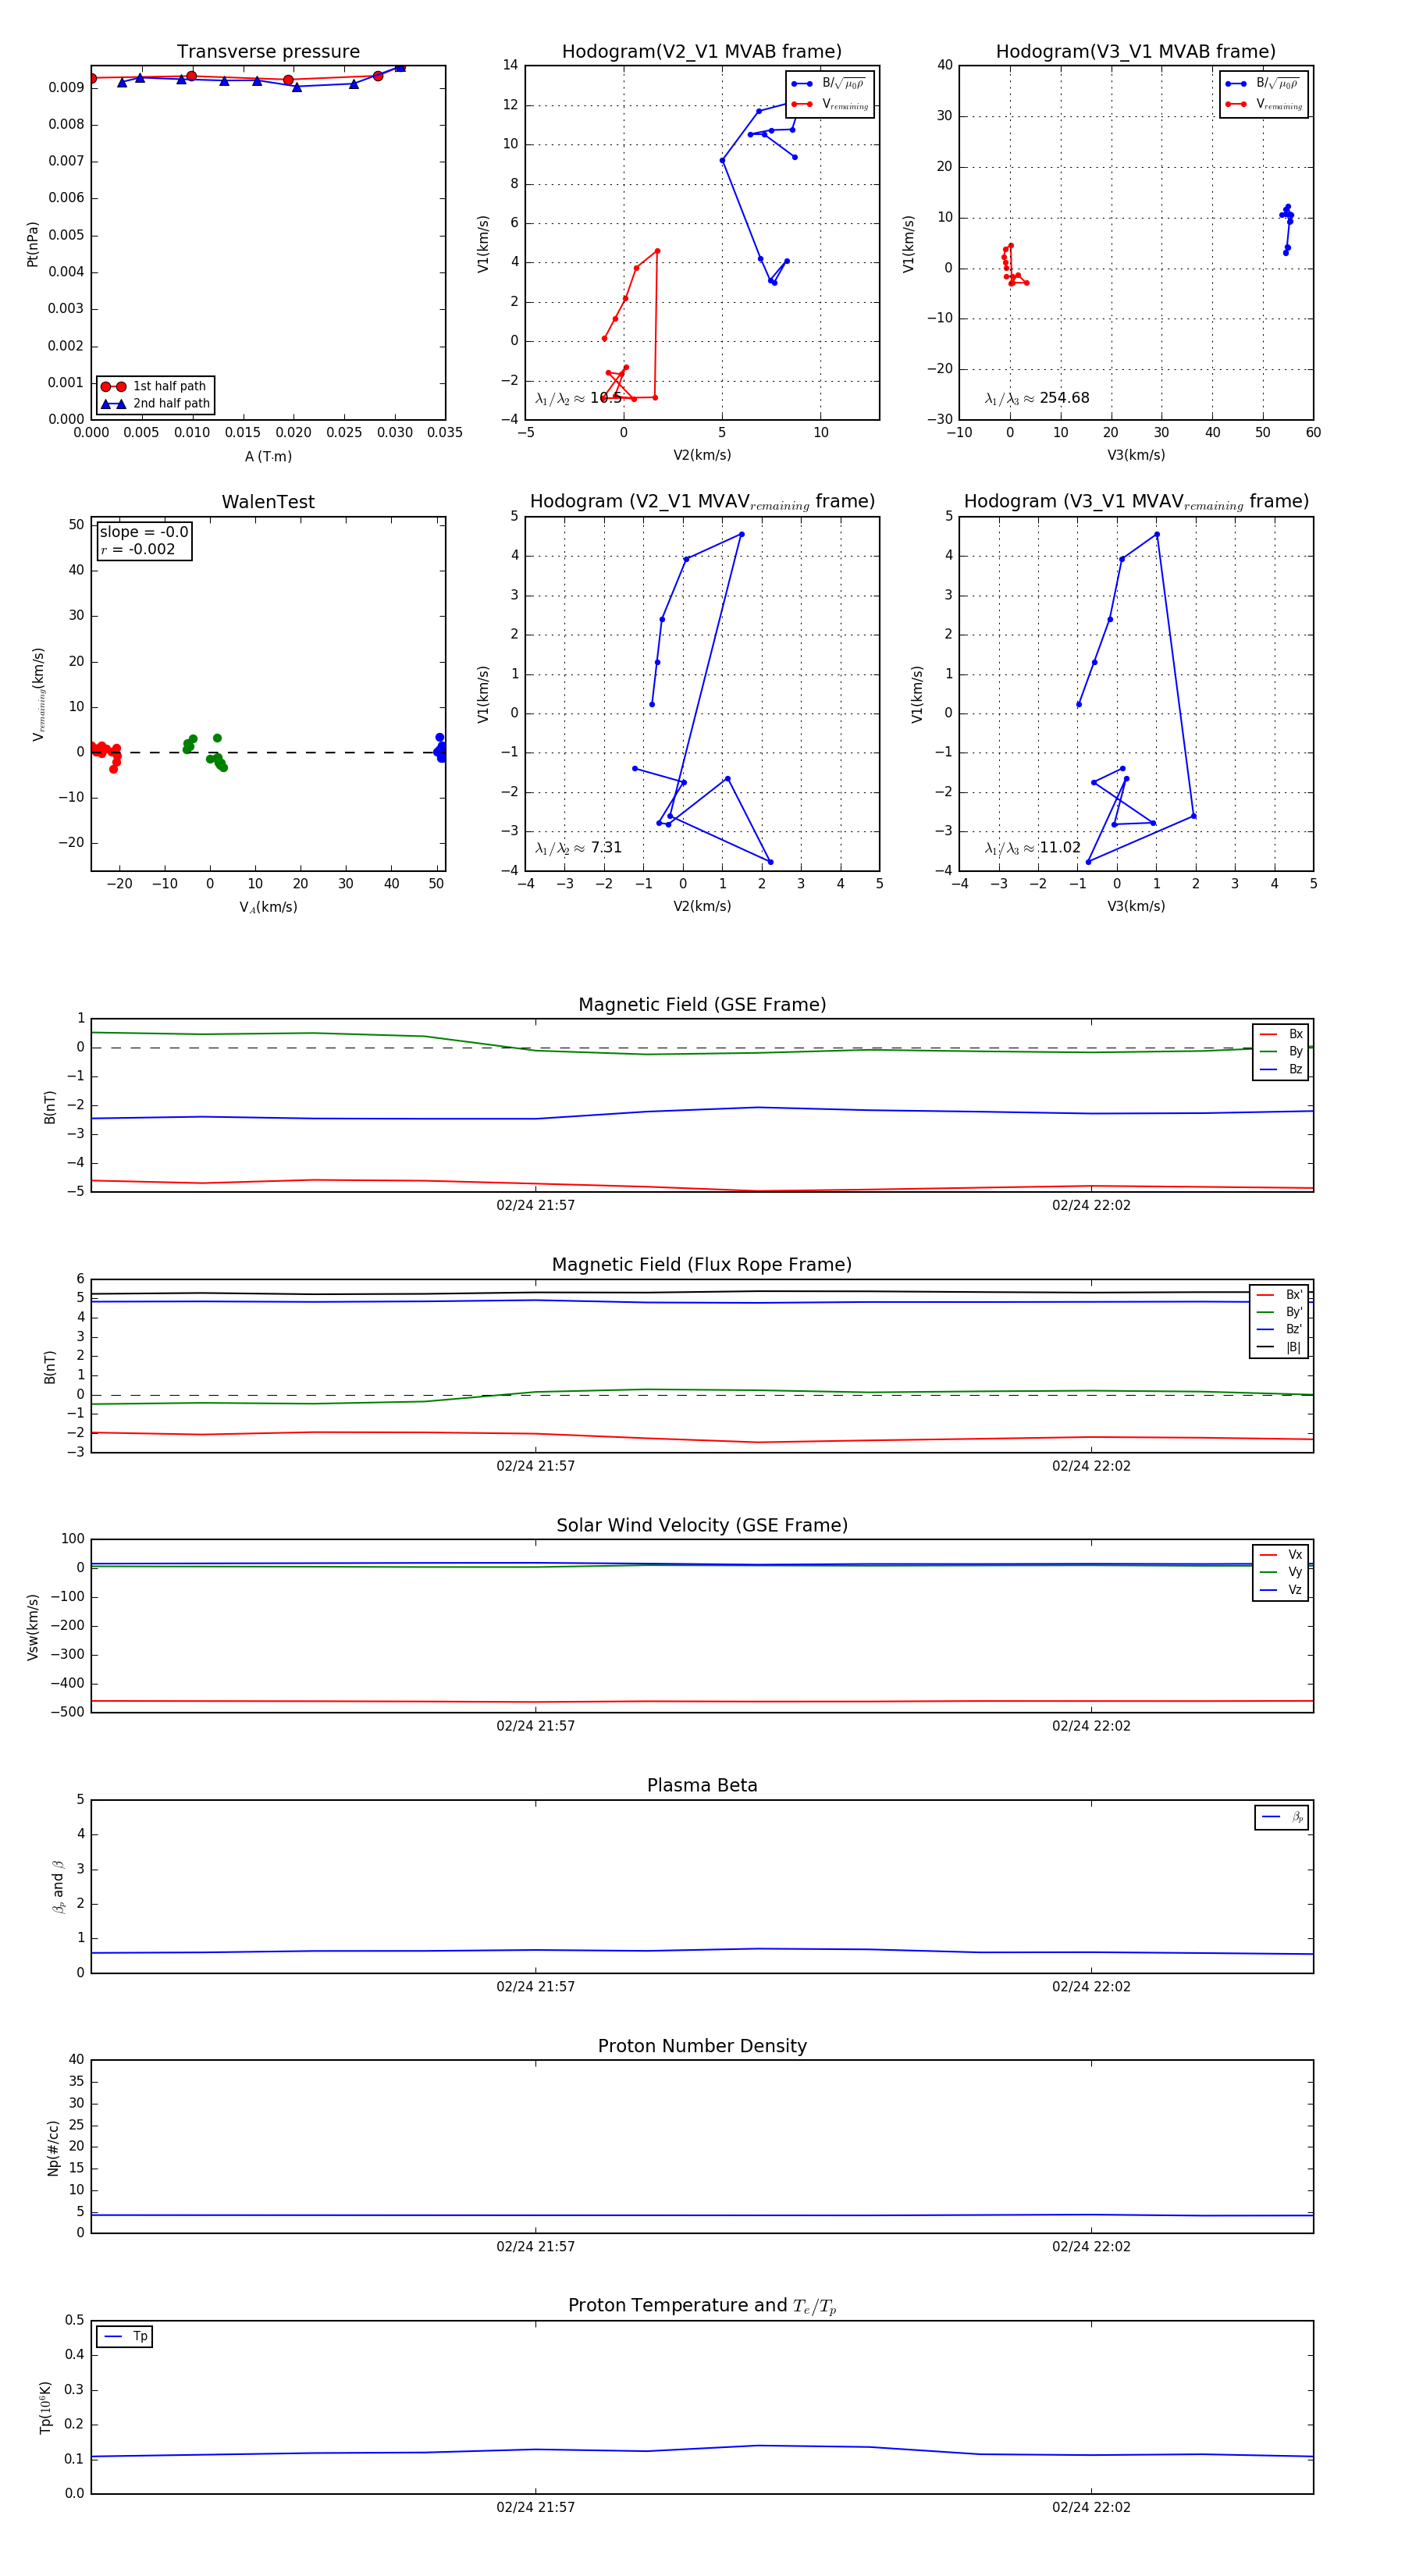Click the 'Hodogram(V3_V1 MVAB frame)' title

[1136, 51]
